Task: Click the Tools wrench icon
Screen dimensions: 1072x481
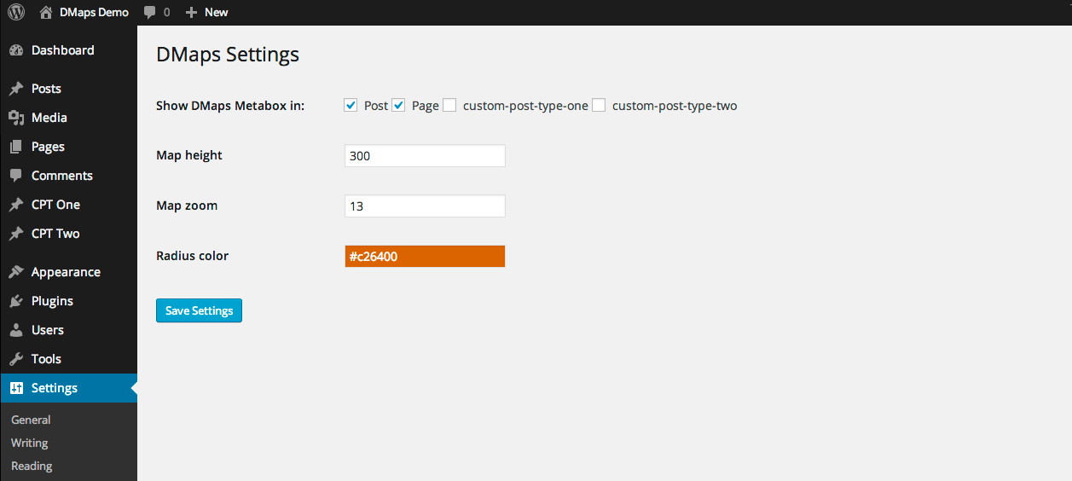Action: (x=15, y=359)
